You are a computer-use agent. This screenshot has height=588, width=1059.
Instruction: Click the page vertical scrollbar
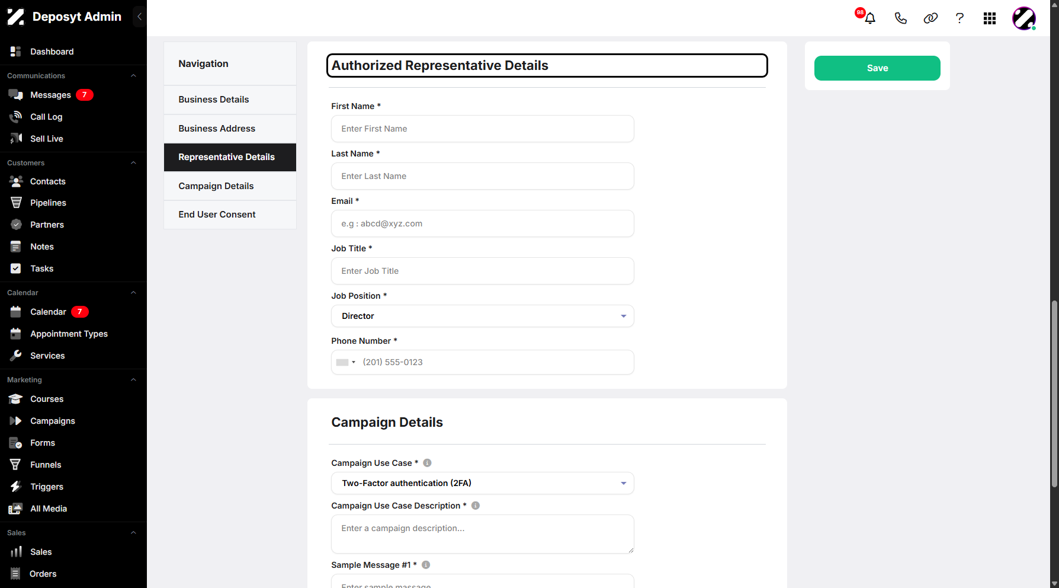[1054, 394]
